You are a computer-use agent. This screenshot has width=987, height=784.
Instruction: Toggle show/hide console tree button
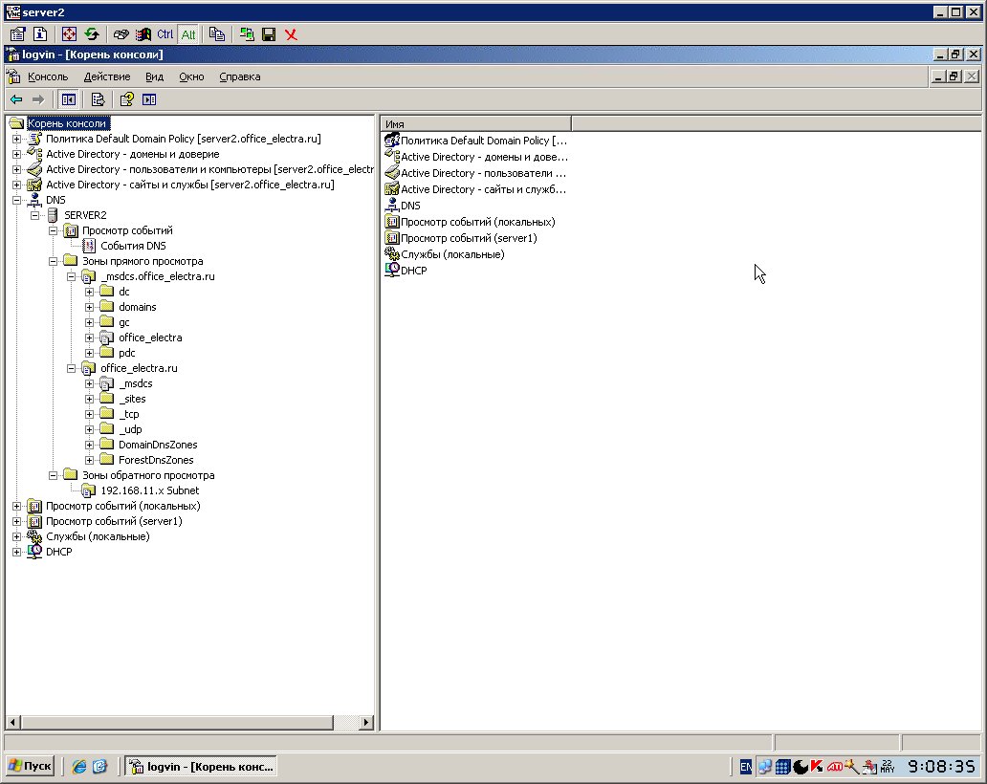[69, 99]
